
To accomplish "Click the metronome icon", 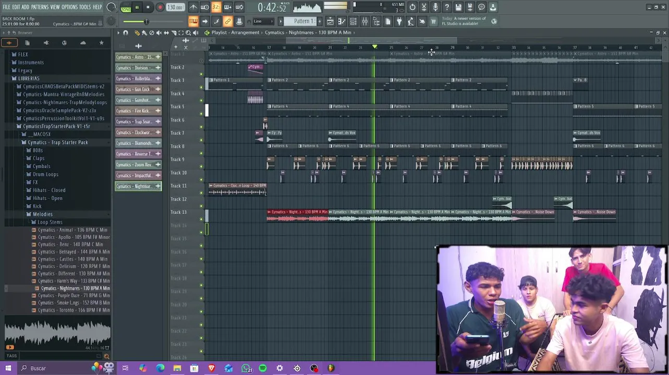I will pos(193,7).
